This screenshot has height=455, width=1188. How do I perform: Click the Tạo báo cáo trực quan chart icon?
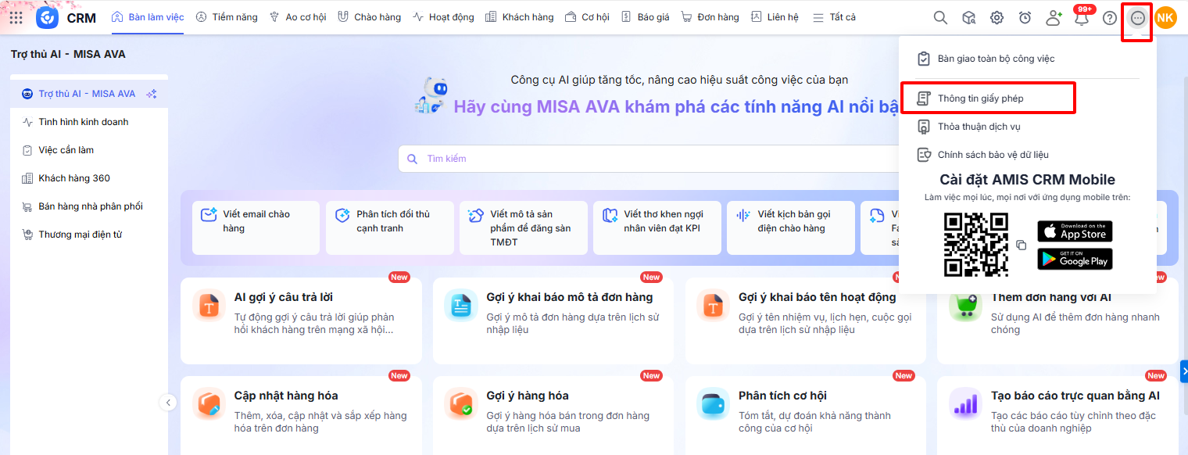point(966,404)
